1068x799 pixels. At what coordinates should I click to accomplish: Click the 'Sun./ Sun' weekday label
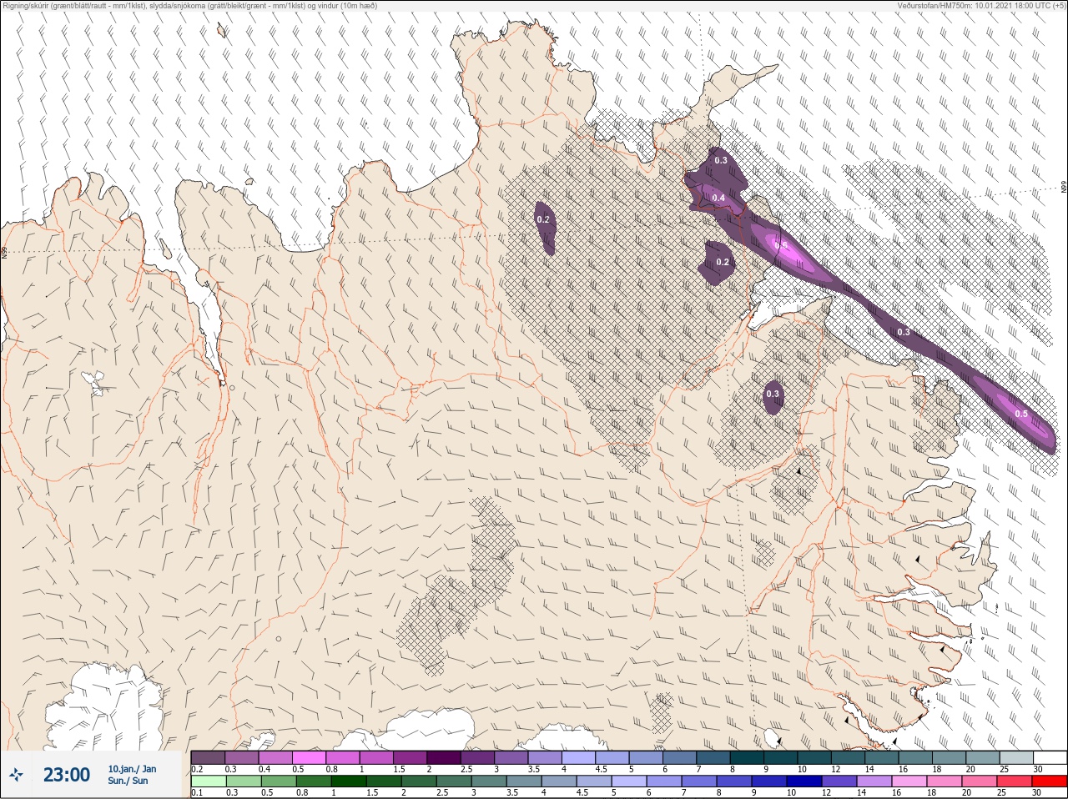point(128,781)
